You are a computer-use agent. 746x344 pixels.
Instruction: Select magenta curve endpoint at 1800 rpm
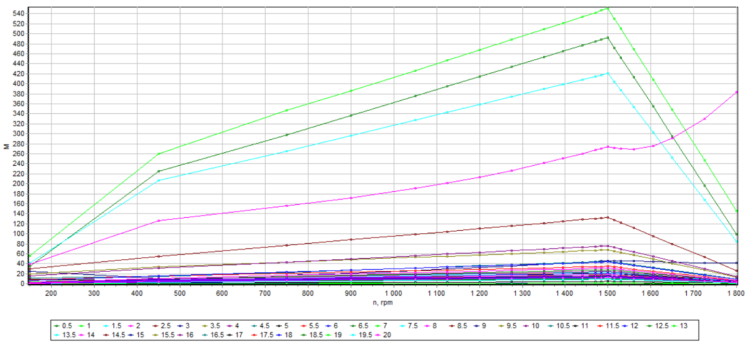tap(736, 92)
